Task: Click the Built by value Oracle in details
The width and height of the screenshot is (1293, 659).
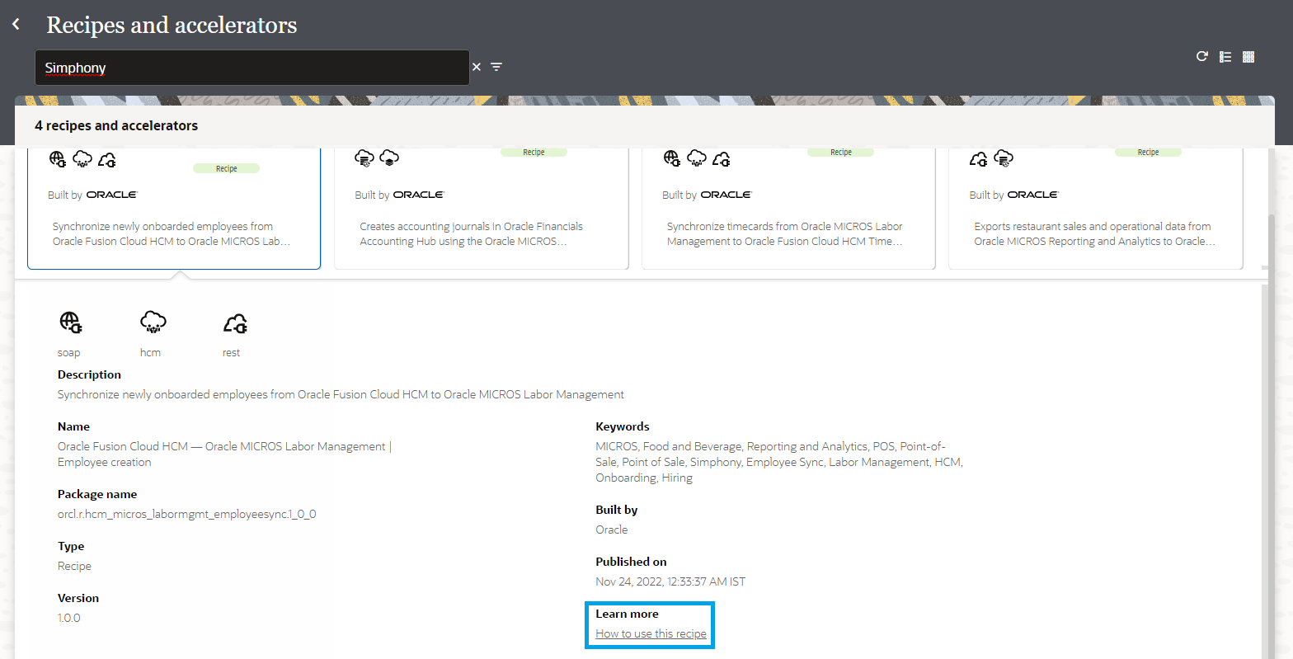Action: pos(612,530)
